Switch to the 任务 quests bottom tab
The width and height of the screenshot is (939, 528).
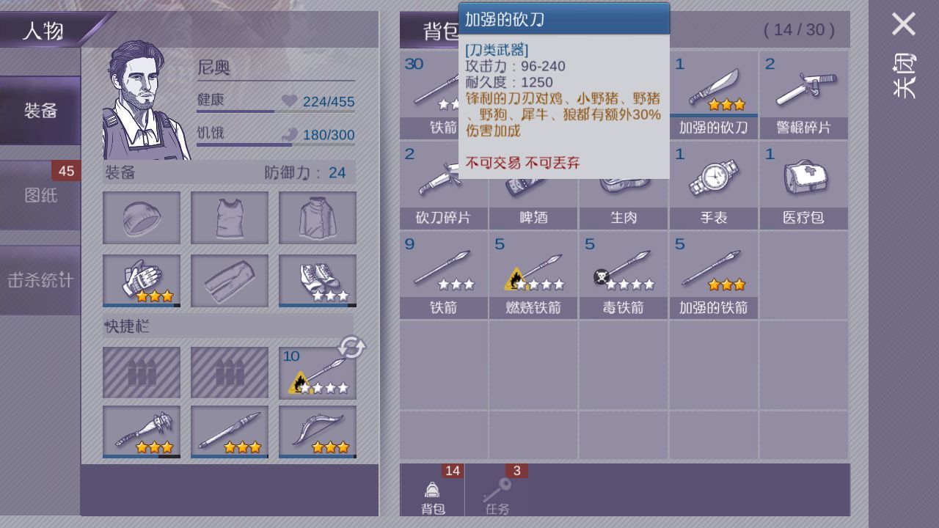click(x=497, y=490)
